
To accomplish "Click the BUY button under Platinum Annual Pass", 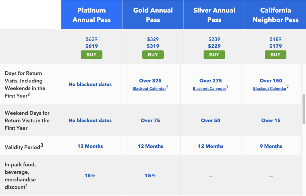I will (91, 54).
